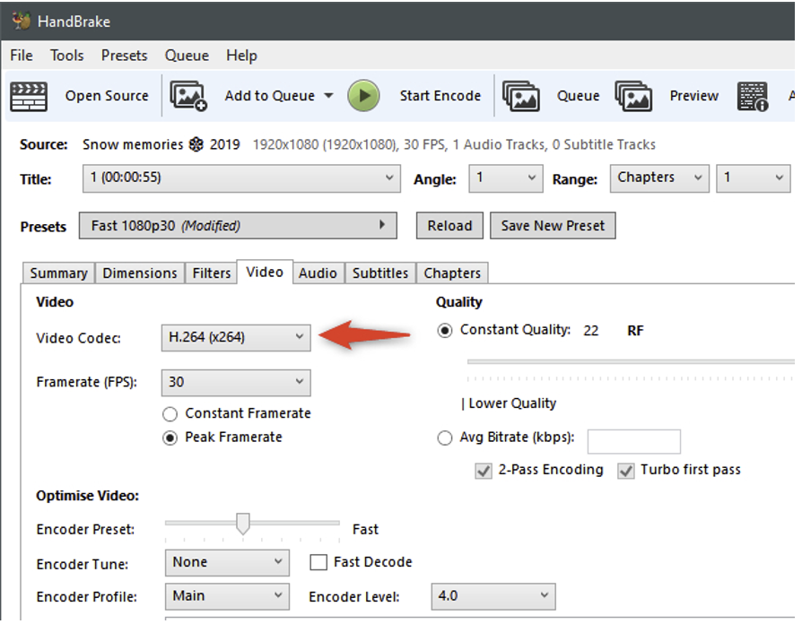Click the Open Source film clapper icon
This screenshot has width=802, height=624.
click(29, 96)
